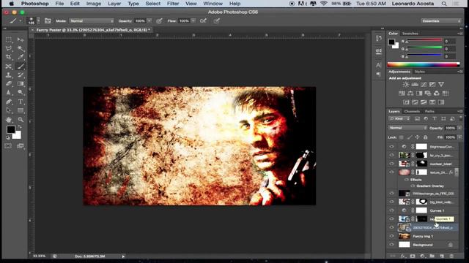469x263 pixels.
Task: Click add layer style fx icon
Action: click(x=403, y=256)
